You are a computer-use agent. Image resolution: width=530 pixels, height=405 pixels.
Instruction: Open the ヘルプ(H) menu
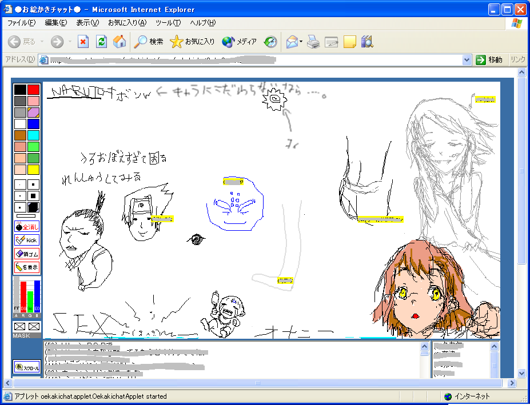[x=202, y=23]
